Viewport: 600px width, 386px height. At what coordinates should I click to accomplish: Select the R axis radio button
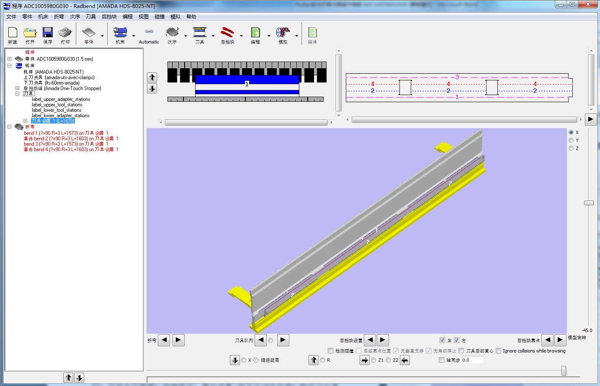[x=322, y=360]
